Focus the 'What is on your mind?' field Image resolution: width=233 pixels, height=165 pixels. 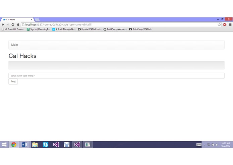(x=116, y=75)
